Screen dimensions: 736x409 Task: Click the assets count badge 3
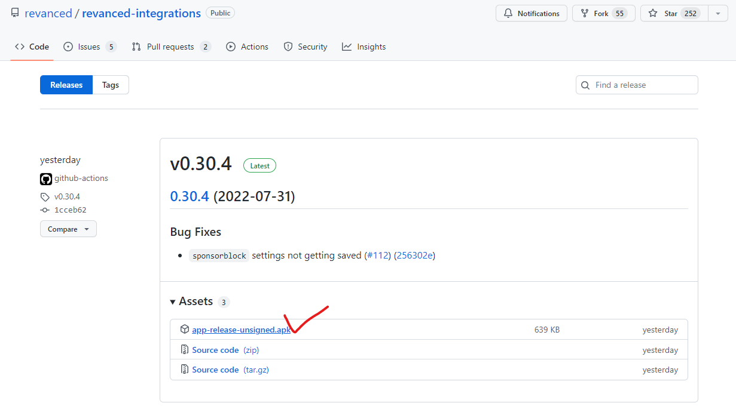[224, 302]
